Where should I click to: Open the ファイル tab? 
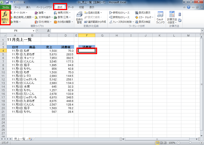pos(6,7)
